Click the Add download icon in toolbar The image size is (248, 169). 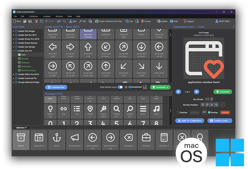click(x=73, y=21)
